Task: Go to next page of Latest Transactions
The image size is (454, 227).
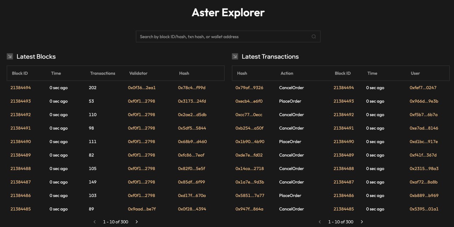Action: 362,222
